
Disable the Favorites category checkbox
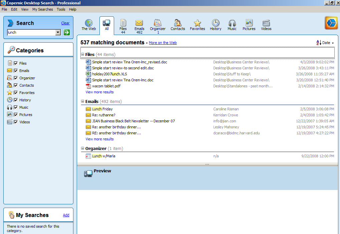(x=16, y=93)
